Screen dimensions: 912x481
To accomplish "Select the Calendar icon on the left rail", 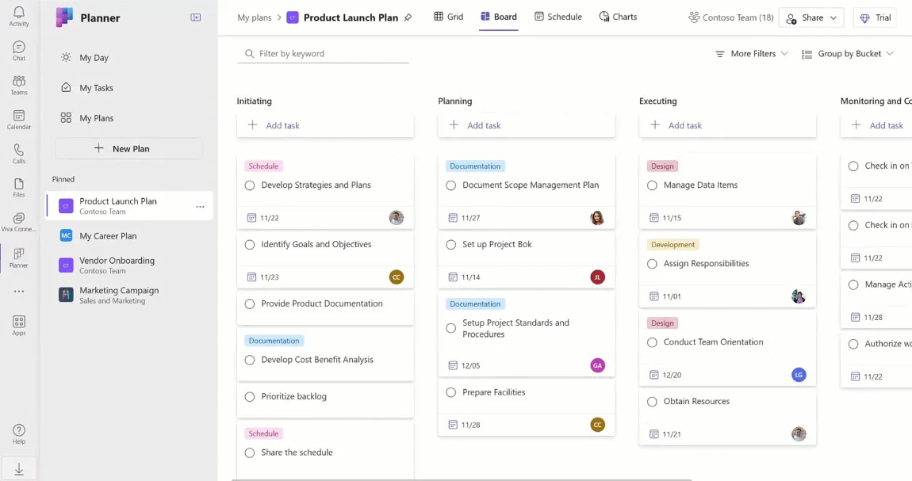I will [x=18, y=117].
